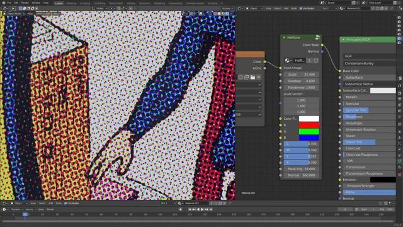Image resolution: width=403 pixels, height=227 pixels.
Task: Open Object shader type dropdown in upper node editor
Action: coord(254,8)
